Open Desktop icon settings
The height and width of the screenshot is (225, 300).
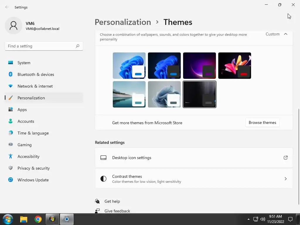pyautogui.click(x=194, y=157)
